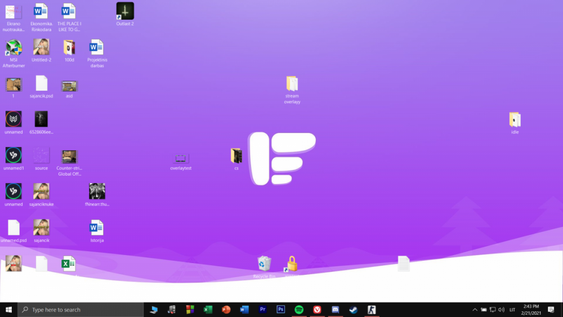This screenshot has height=317, width=563.
Task: Launch Spotify from the taskbar
Action: tap(299, 310)
